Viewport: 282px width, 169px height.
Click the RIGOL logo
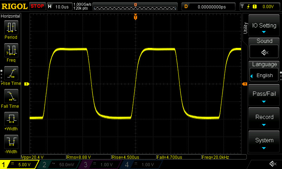[14, 6]
